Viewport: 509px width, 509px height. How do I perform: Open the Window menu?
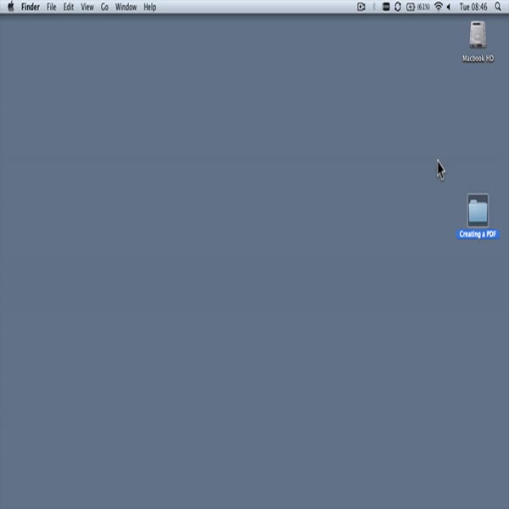click(x=126, y=7)
